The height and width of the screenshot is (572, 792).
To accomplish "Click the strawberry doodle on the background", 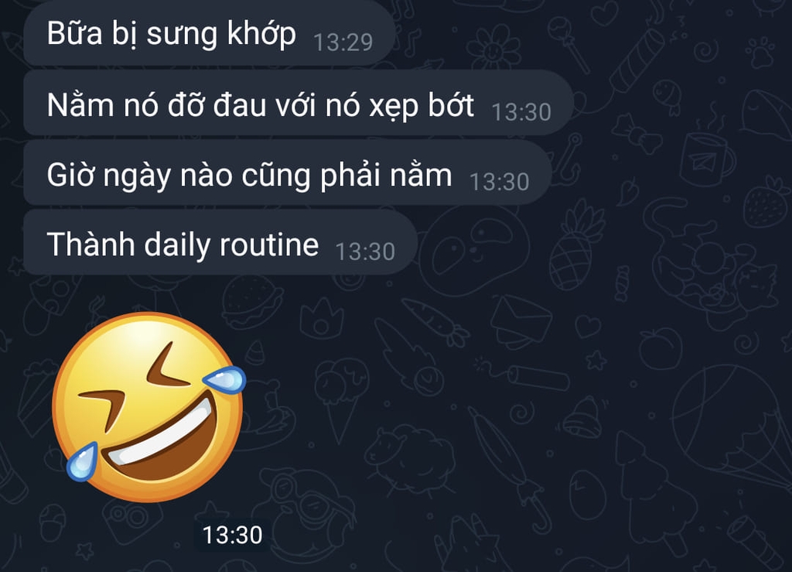I will pos(767,201).
